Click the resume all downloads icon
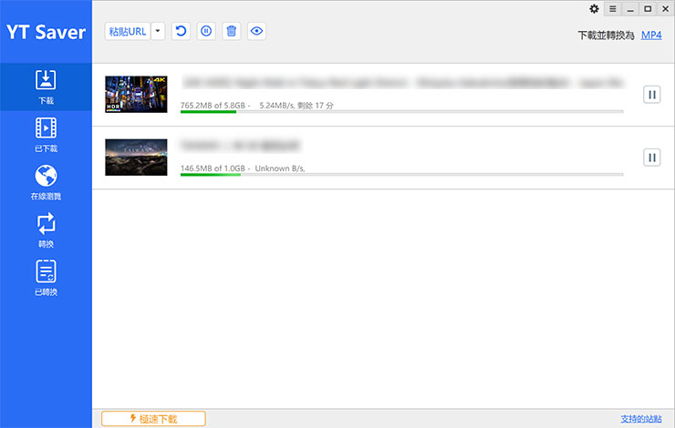 (182, 31)
